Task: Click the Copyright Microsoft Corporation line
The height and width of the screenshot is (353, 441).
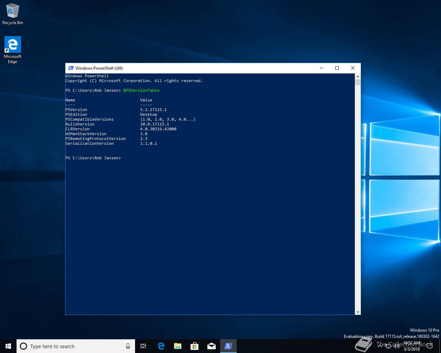Action: pyautogui.click(x=134, y=81)
